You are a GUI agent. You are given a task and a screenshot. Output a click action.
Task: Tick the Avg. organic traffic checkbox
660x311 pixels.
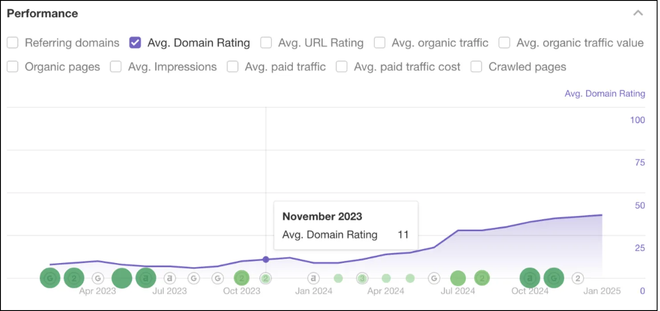(x=380, y=43)
